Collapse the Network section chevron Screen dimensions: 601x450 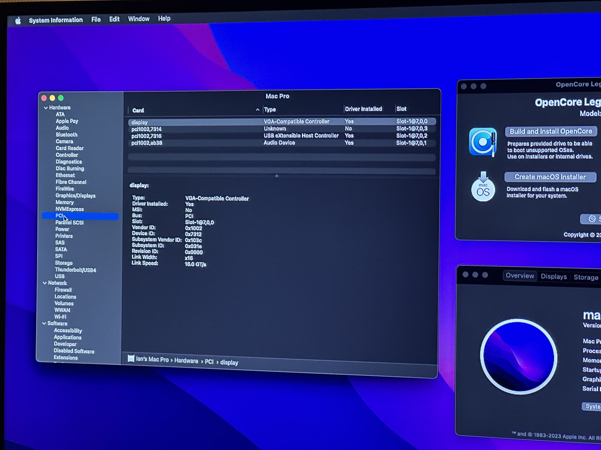pyautogui.click(x=45, y=283)
